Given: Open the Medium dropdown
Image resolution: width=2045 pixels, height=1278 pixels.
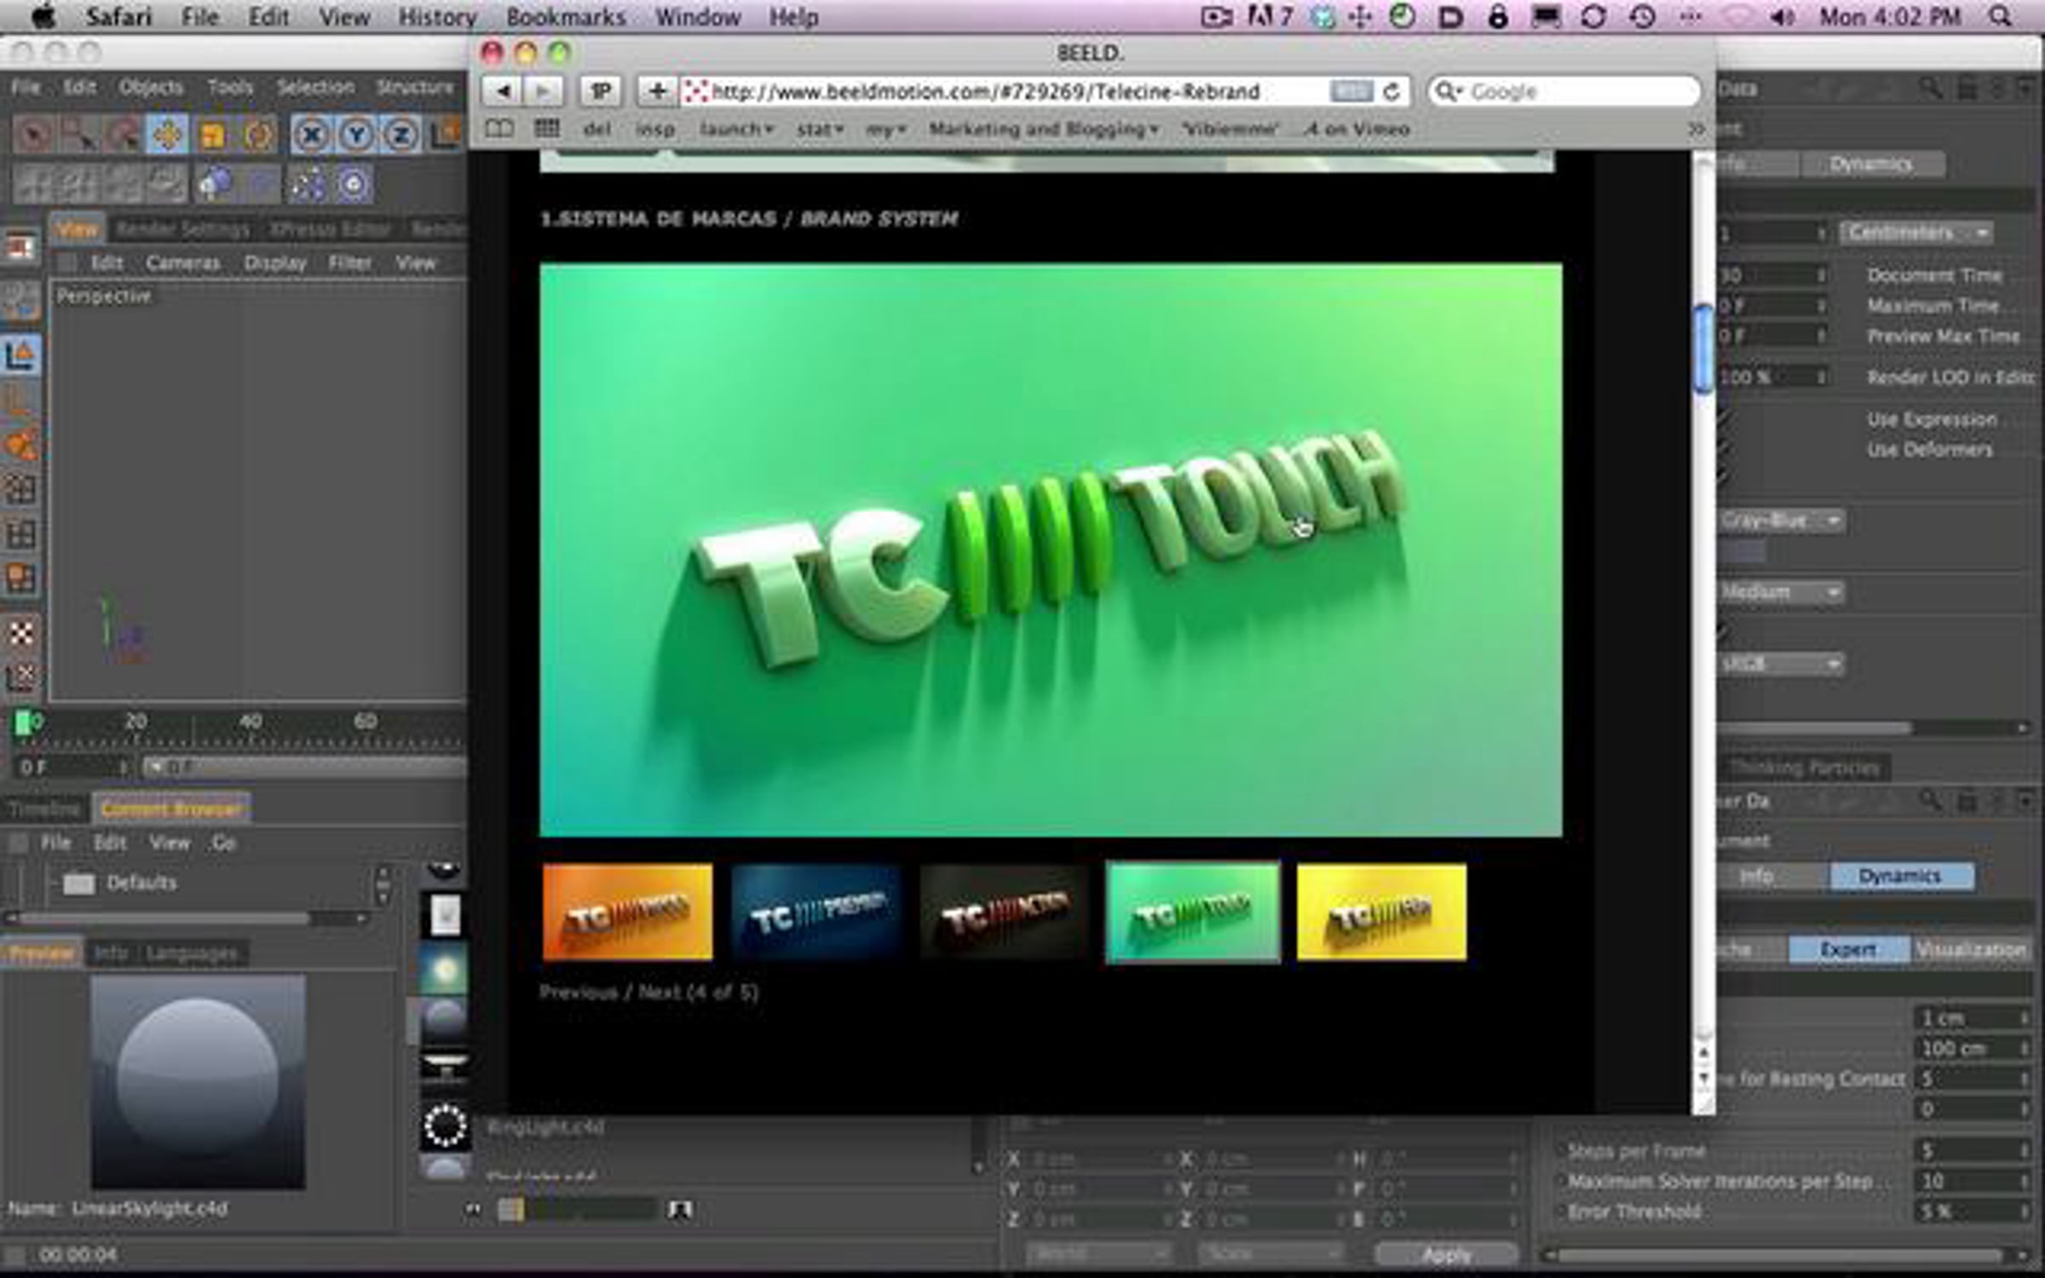Looking at the screenshot, I should pos(1780,592).
